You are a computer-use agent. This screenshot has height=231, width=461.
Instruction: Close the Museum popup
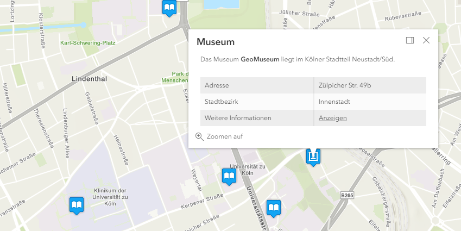426,40
